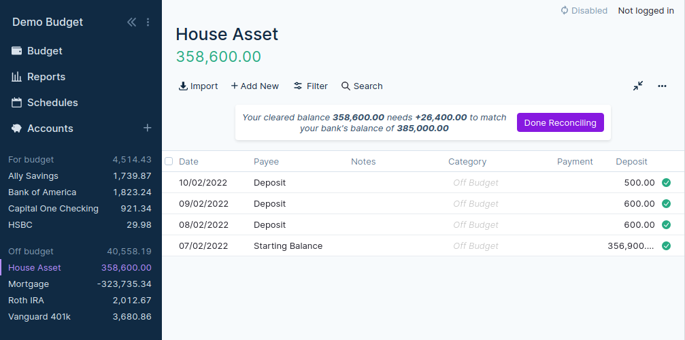Screen dimensions: 685x340
Task: Open the Not logged in menu
Action: pos(646,11)
